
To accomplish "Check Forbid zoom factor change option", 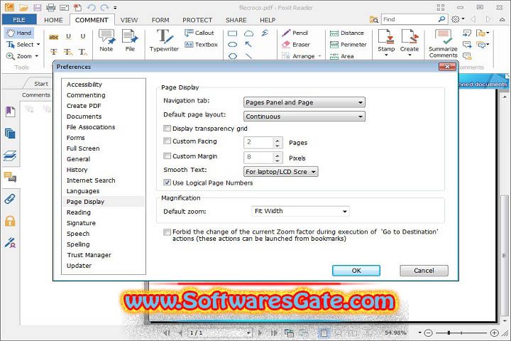I will (x=167, y=232).
